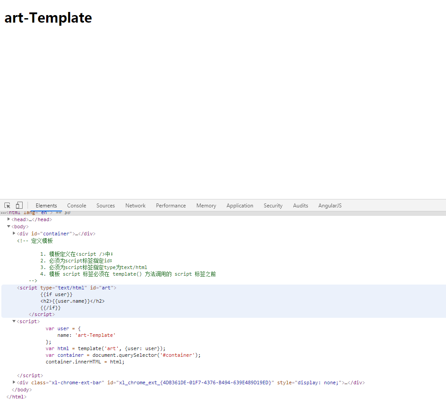Click the document.querySelector('#container') line
The width and height of the screenshot is (446, 402).
click(x=123, y=355)
